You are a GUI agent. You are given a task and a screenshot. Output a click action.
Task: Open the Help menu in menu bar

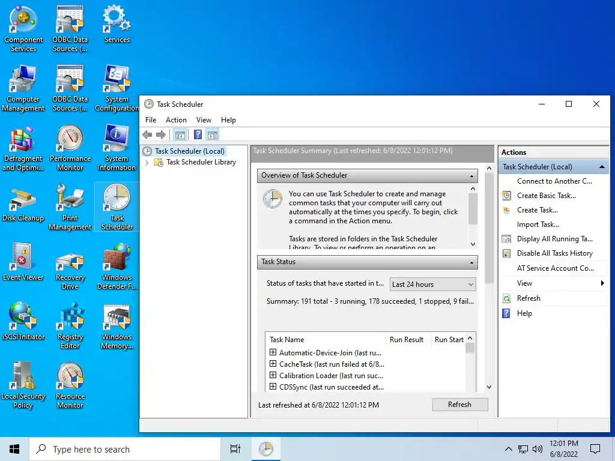pos(228,120)
